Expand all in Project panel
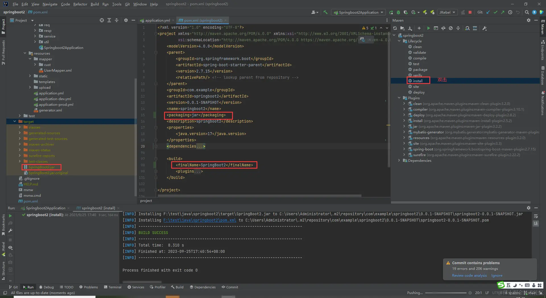Screen dimensions: 546x298 tap(109, 20)
